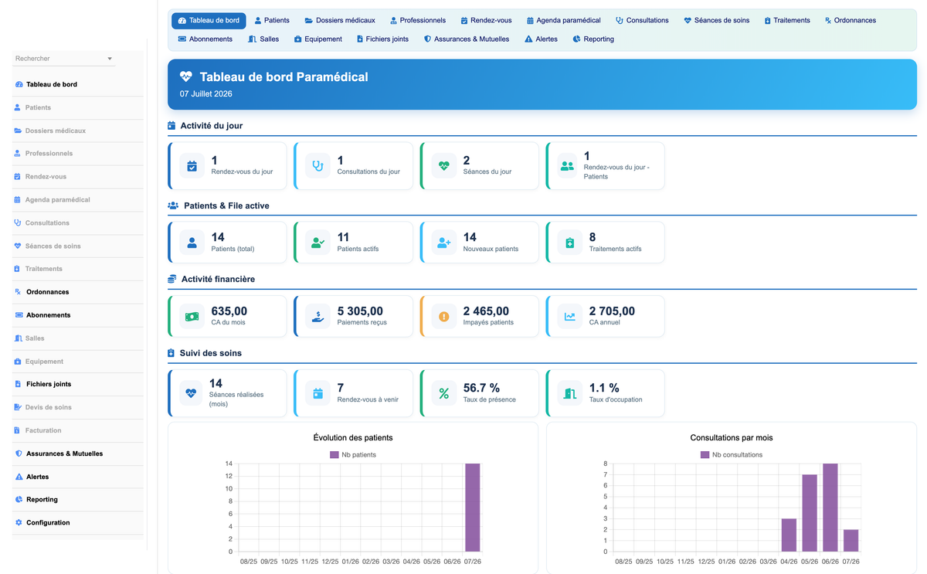This screenshot has height=574, width=927.
Task: Click the sidebar Abonnements card icon
Action: click(x=19, y=315)
